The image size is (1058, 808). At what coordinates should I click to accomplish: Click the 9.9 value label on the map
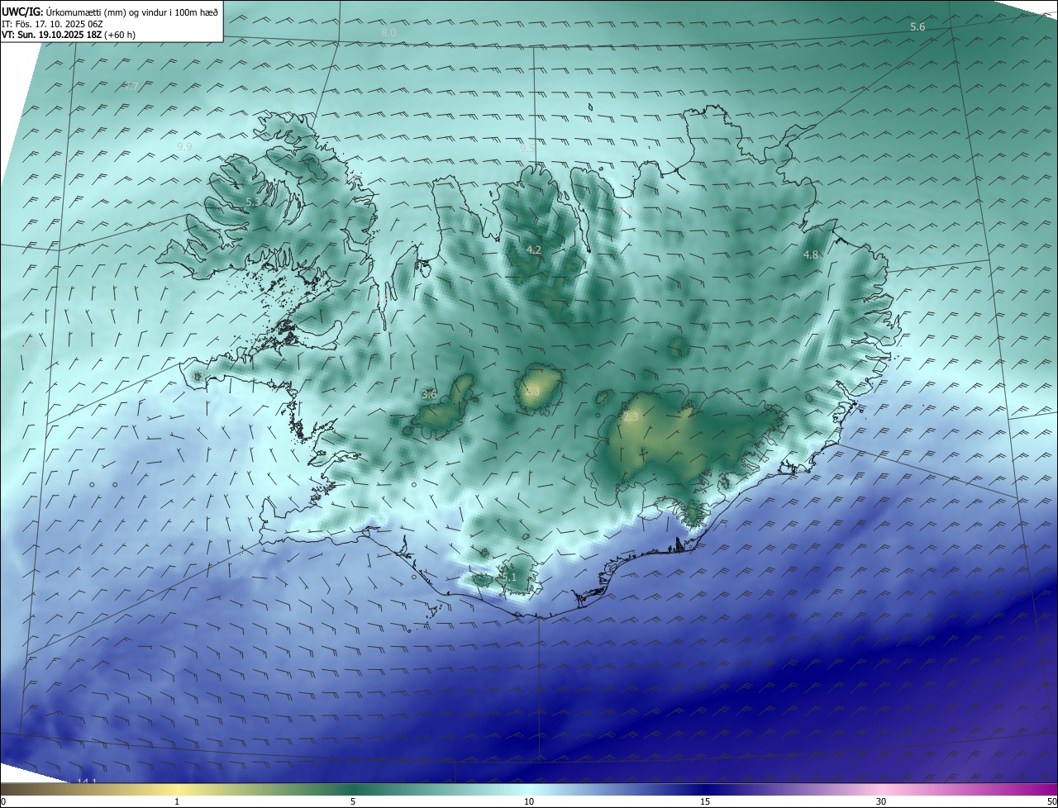(x=184, y=146)
